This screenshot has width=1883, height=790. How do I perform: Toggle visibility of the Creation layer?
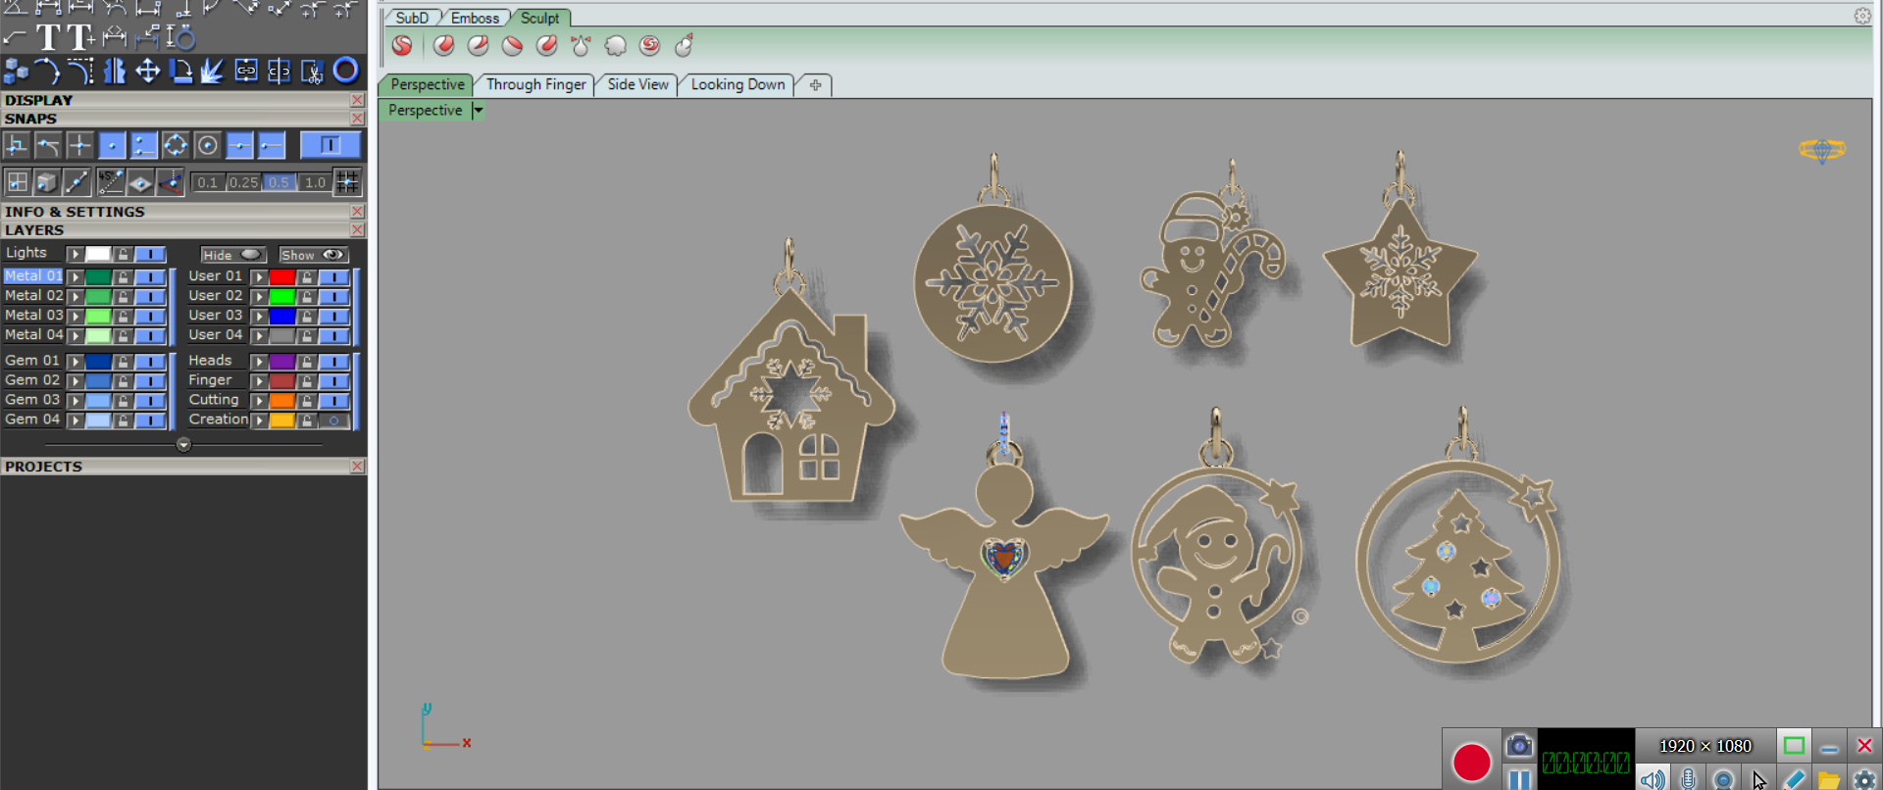coord(333,420)
